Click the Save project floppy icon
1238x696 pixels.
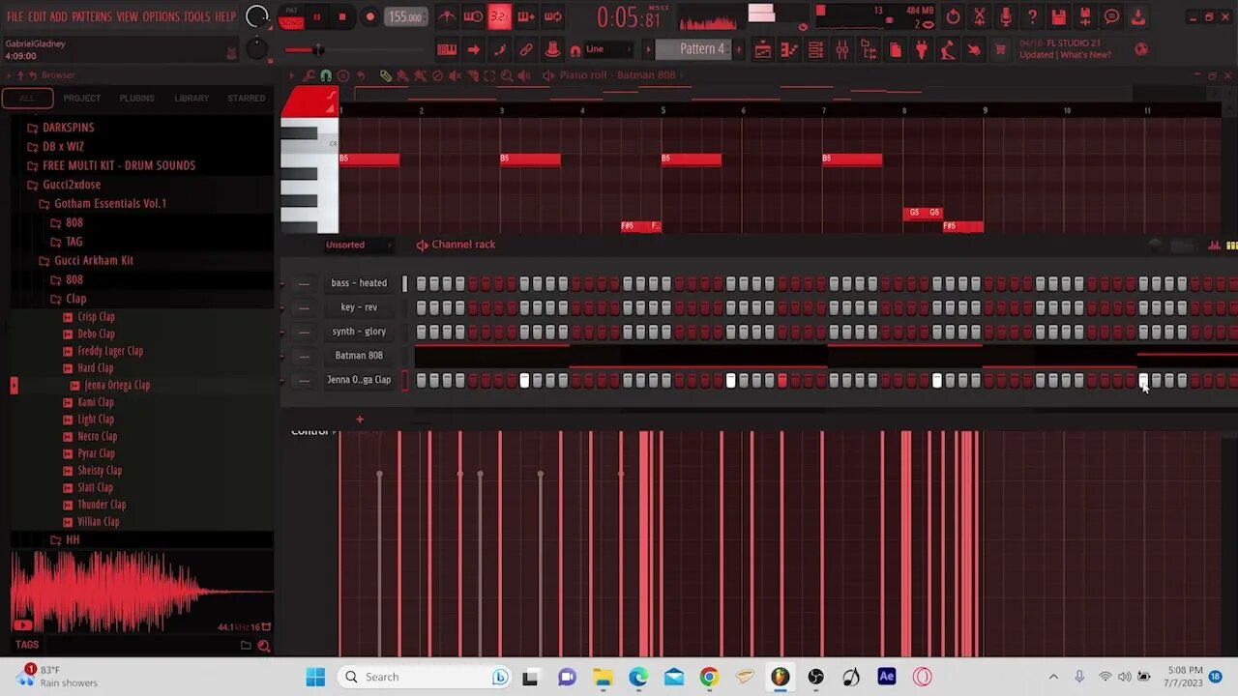1059,16
